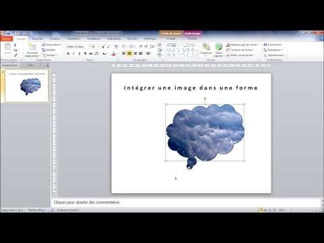This screenshot has width=324, height=243.
Task: Click the change case Aa icon
Action: (105, 53)
